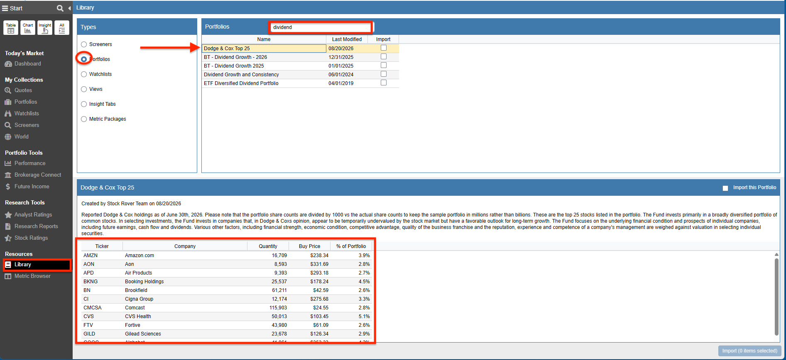Click the Portfolios sidebar icon
The height and width of the screenshot is (360, 786).
tap(8, 102)
